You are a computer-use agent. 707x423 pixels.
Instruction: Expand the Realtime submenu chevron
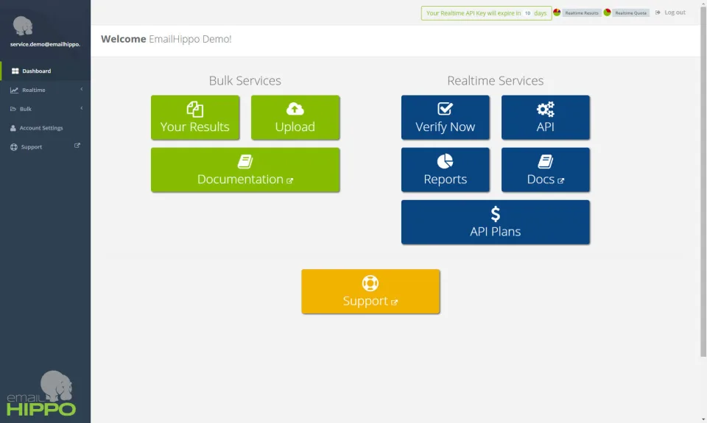coord(82,89)
